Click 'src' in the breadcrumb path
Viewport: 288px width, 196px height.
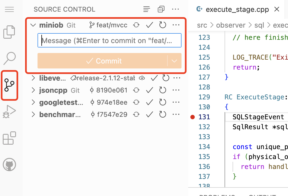[202, 25]
